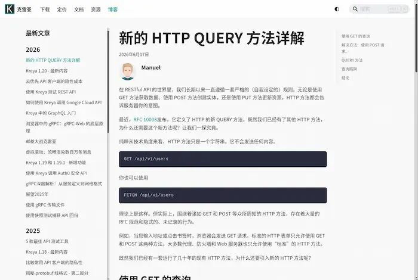Click author Manuel's avatar picture
Viewport: 418px width, 280px height.
pos(127,71)
